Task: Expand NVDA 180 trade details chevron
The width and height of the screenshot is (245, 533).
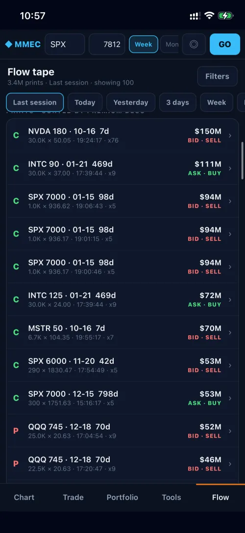Action: (x=230, y=136)
